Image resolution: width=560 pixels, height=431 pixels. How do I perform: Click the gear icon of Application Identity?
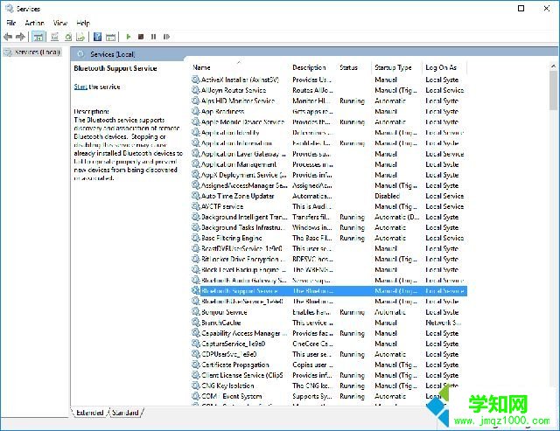coord(196,132)
